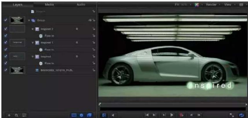The height and width of the screenshot is (118, 248).
Task: Click the red record animation button
Action: tap(181, 115)
